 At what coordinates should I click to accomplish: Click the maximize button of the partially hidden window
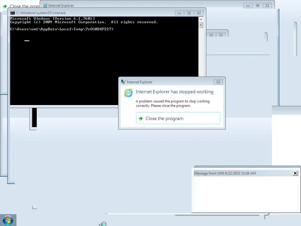tap(211, 35)
